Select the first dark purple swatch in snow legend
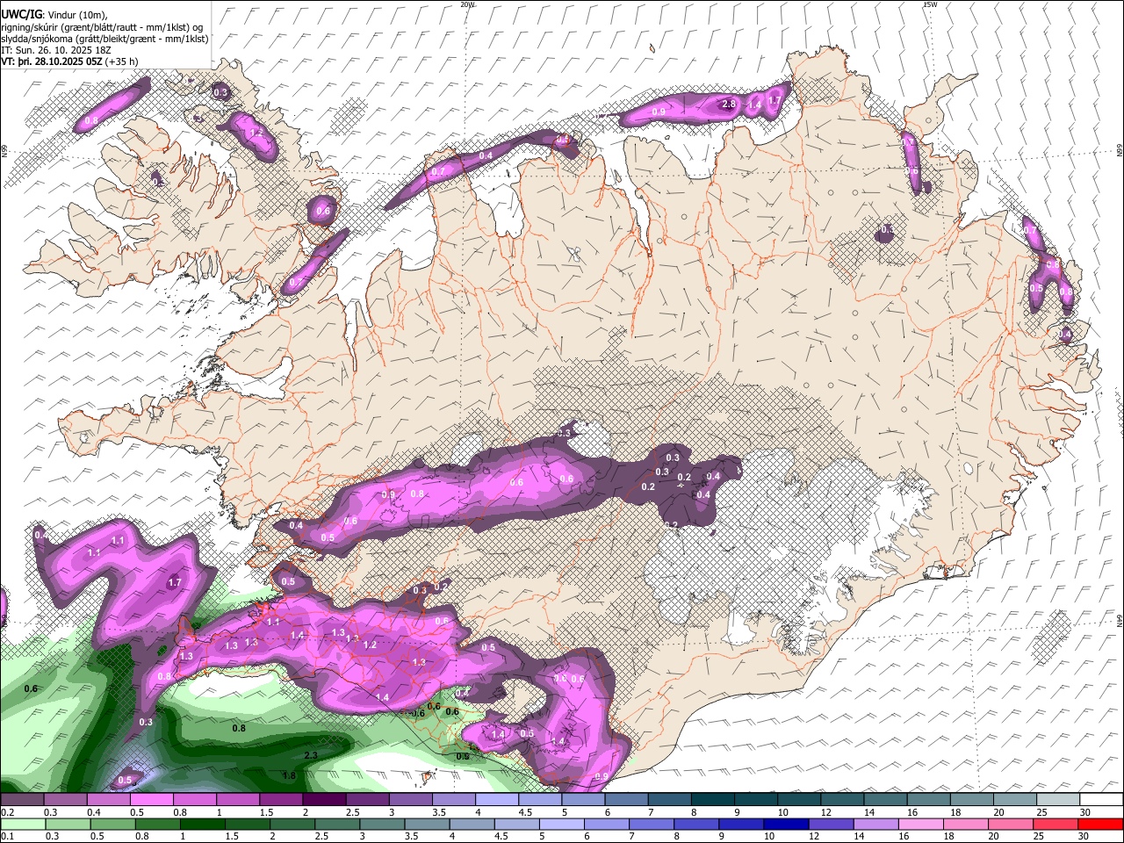Viewport: 1124px width, 843px height. click(22, 800)
